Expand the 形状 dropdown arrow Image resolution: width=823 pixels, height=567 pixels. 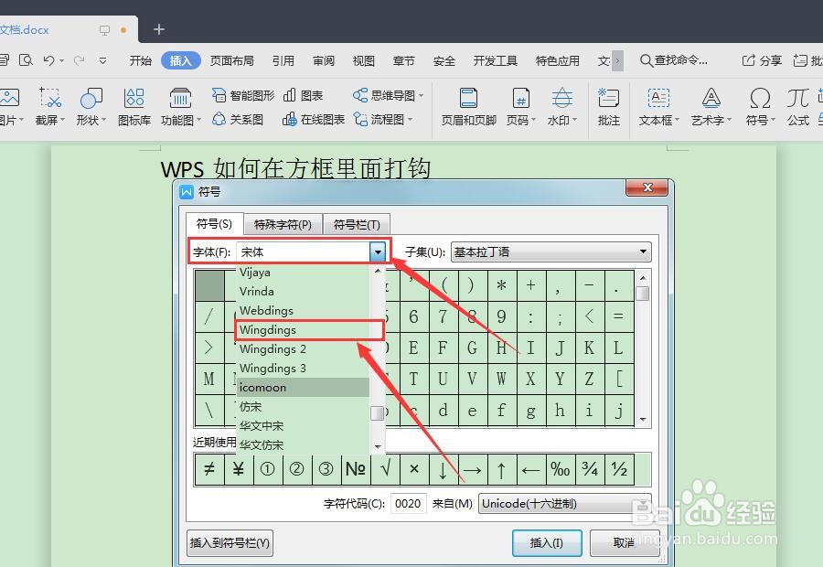click(x=103, y=120)
